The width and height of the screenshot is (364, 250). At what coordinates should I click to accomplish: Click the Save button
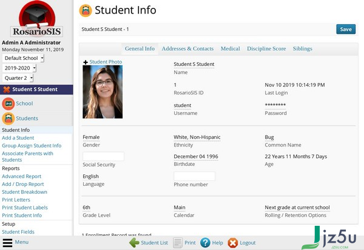346,29
